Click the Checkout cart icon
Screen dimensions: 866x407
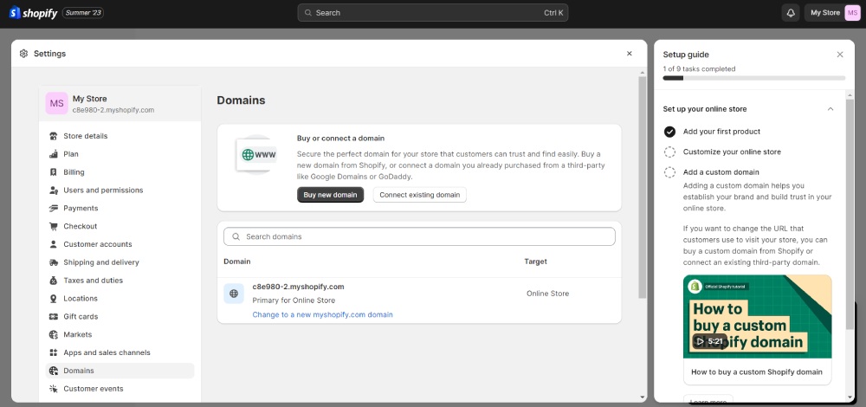tap(54, 226)
